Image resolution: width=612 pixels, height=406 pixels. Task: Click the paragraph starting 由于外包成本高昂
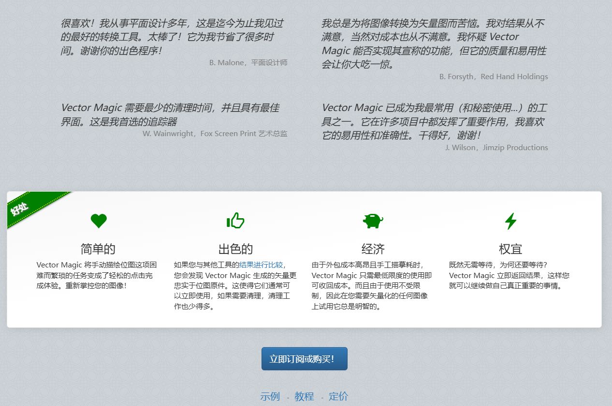tap(372, 285)
